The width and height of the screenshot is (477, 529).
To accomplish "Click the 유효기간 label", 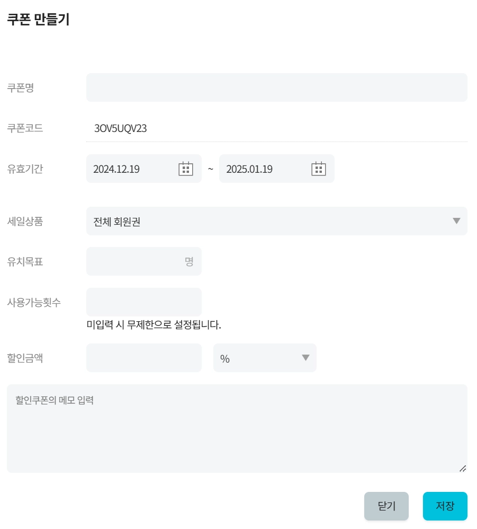I will (25, 169).
